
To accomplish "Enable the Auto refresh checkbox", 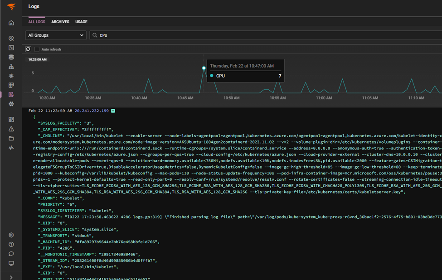I will (x=37, y=49).
